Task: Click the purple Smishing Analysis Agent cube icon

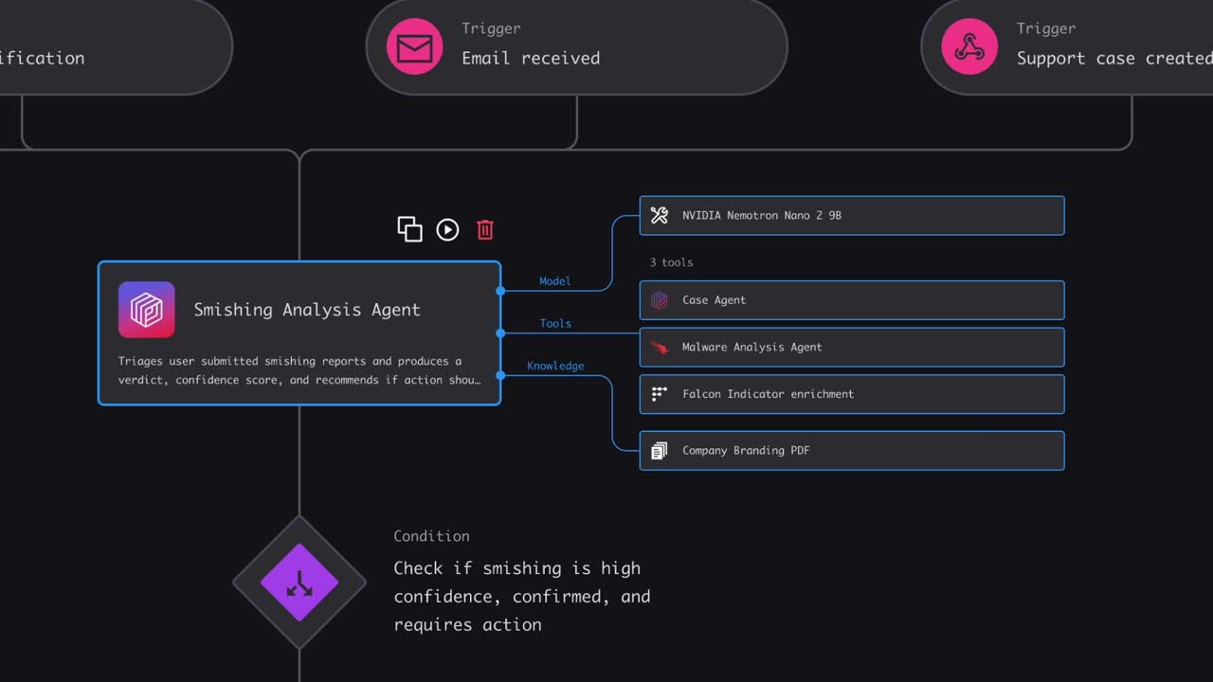Action: tap(146, 310)
